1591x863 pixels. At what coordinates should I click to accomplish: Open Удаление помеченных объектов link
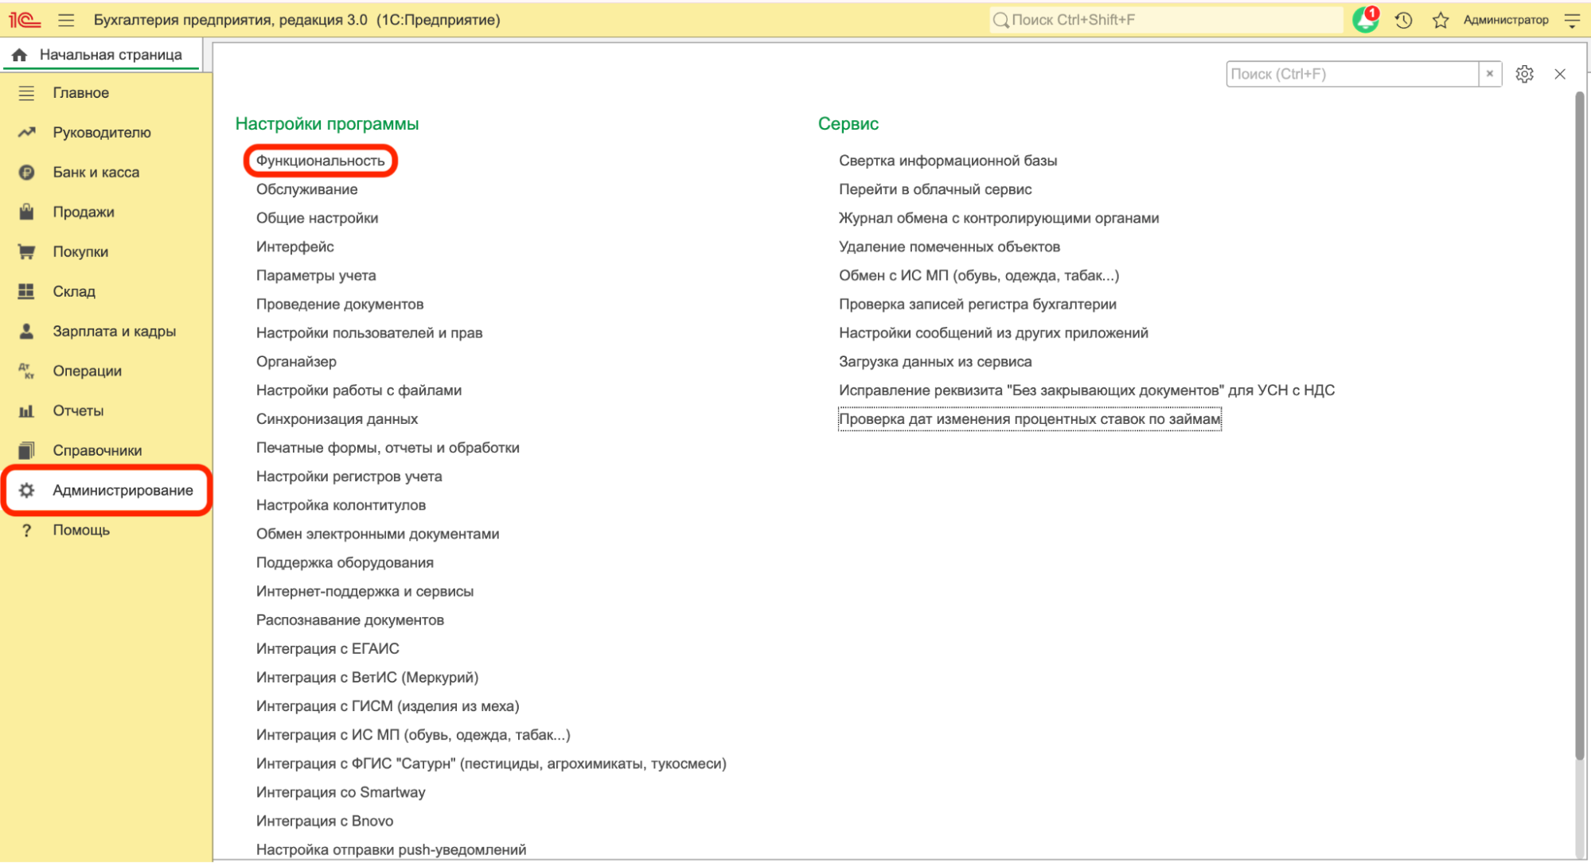949,247
